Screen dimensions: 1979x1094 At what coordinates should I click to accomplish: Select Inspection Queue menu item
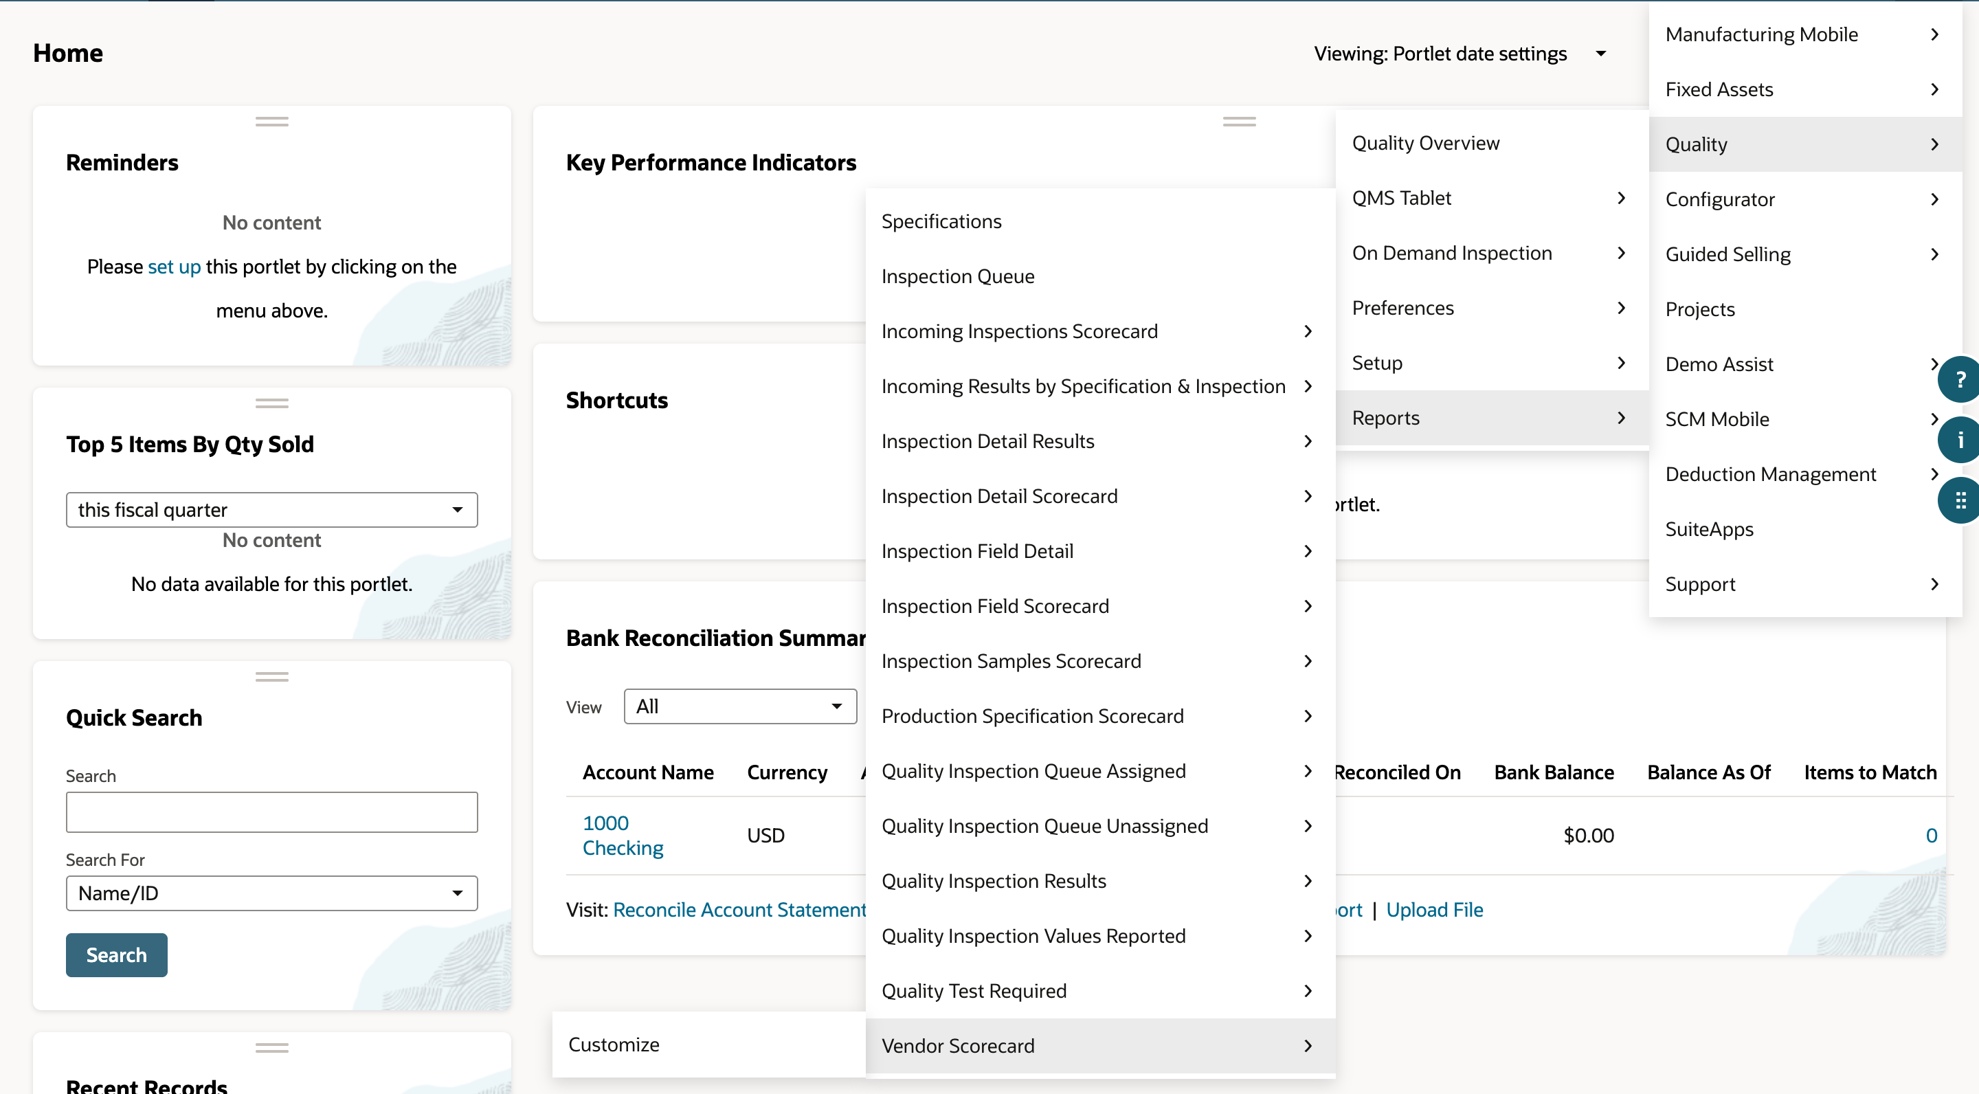tap(1100, 276)
